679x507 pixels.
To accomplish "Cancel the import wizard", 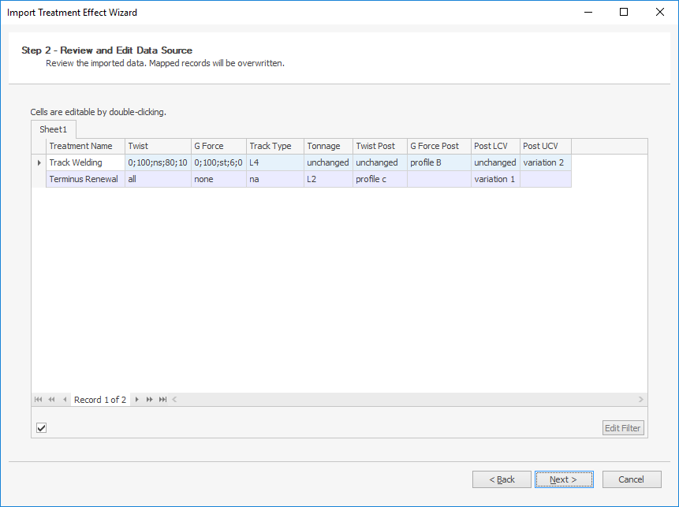I will (x=632, y=479).
